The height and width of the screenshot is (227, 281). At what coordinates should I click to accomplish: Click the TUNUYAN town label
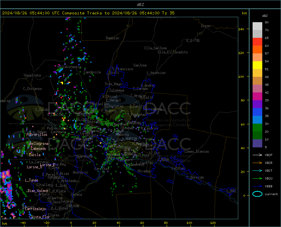click(x=72, y=206)
